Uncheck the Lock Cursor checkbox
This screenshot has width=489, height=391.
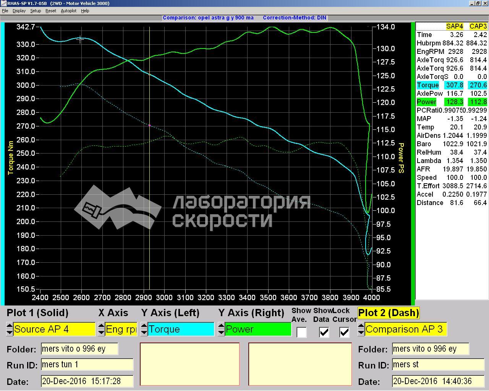click(344, 332)
